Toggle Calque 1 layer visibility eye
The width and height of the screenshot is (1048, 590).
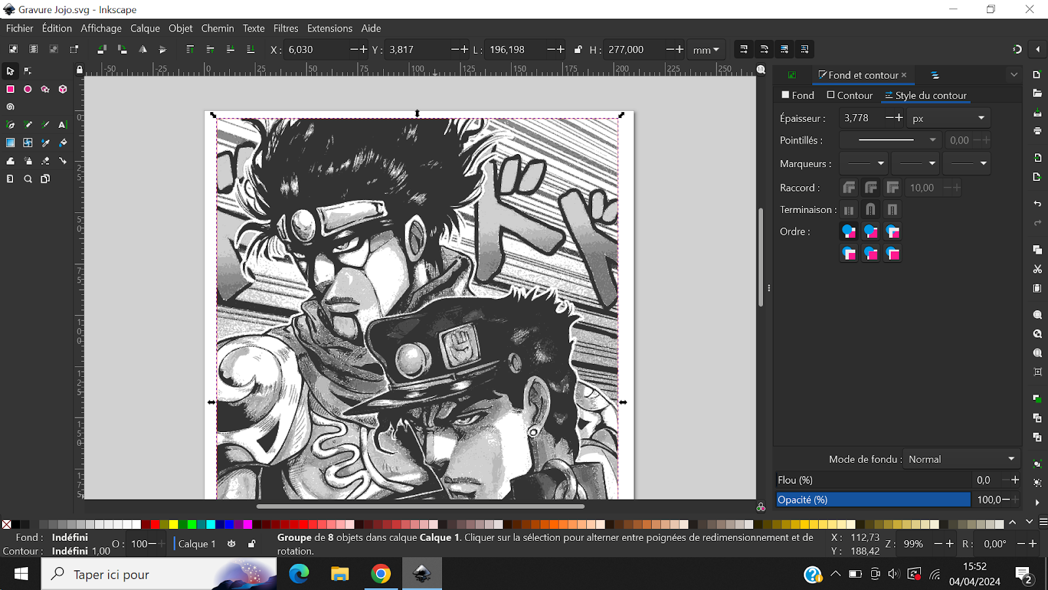[x=231, y=543]
